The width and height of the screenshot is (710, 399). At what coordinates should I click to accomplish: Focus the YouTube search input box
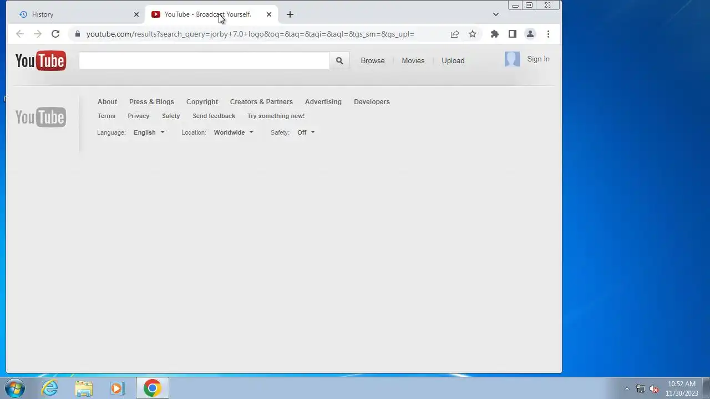204,61
